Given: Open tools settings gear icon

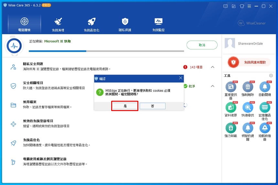Looking at the screenshot, I should coord(271,76).
